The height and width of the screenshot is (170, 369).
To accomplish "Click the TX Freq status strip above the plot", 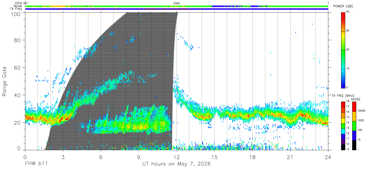I will pos(177,9).
